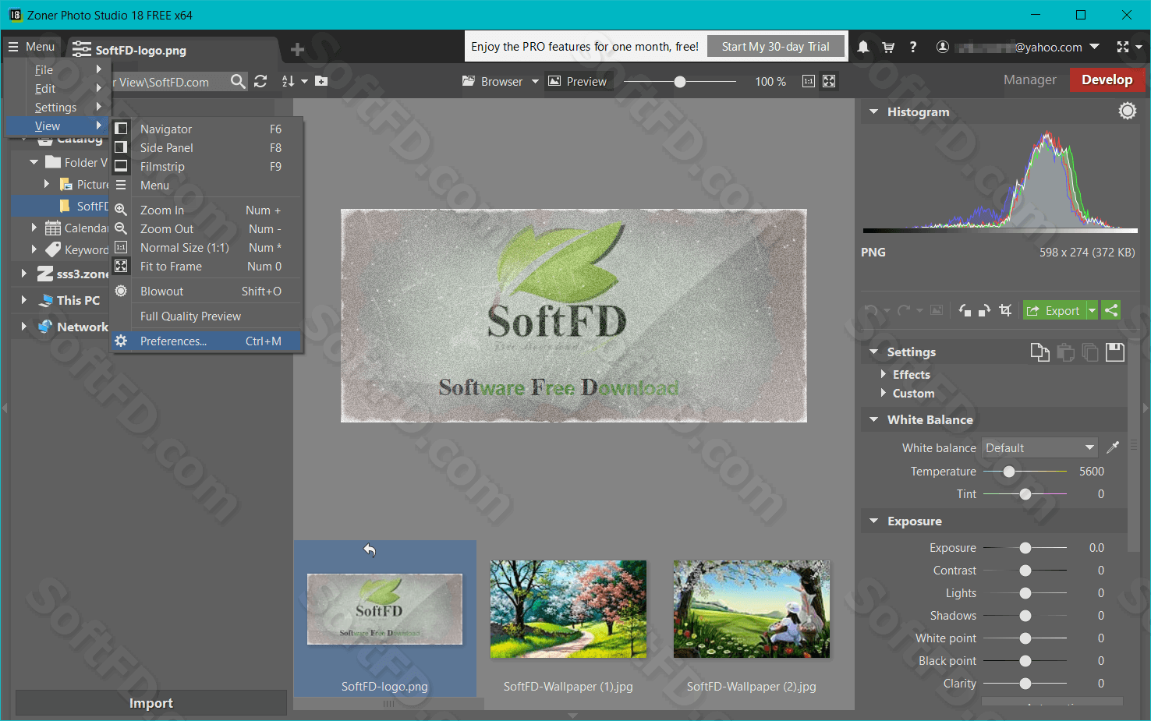
Task: Click the green share icon
Action: (1111, 310)
